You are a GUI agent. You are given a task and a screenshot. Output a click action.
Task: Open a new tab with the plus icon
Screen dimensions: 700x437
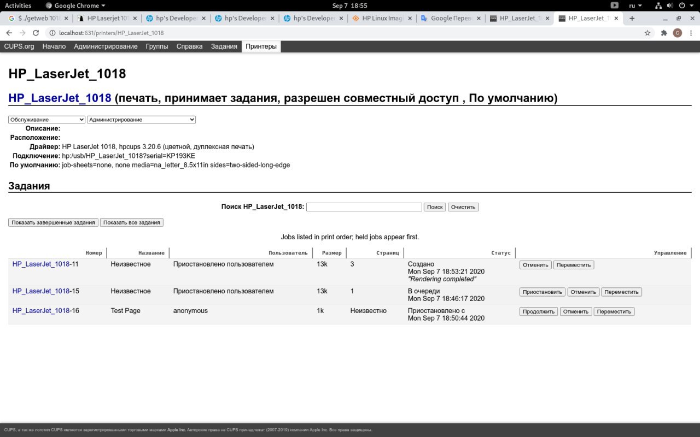pyautogui.click(x=632, y=18)
